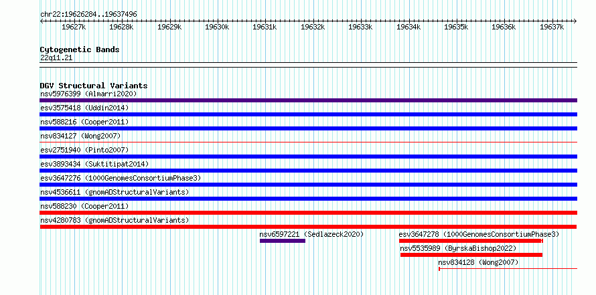Click the ruler's left end arrow
The image size is (596, 295).
pyautogui.click(x=42, y=21)
